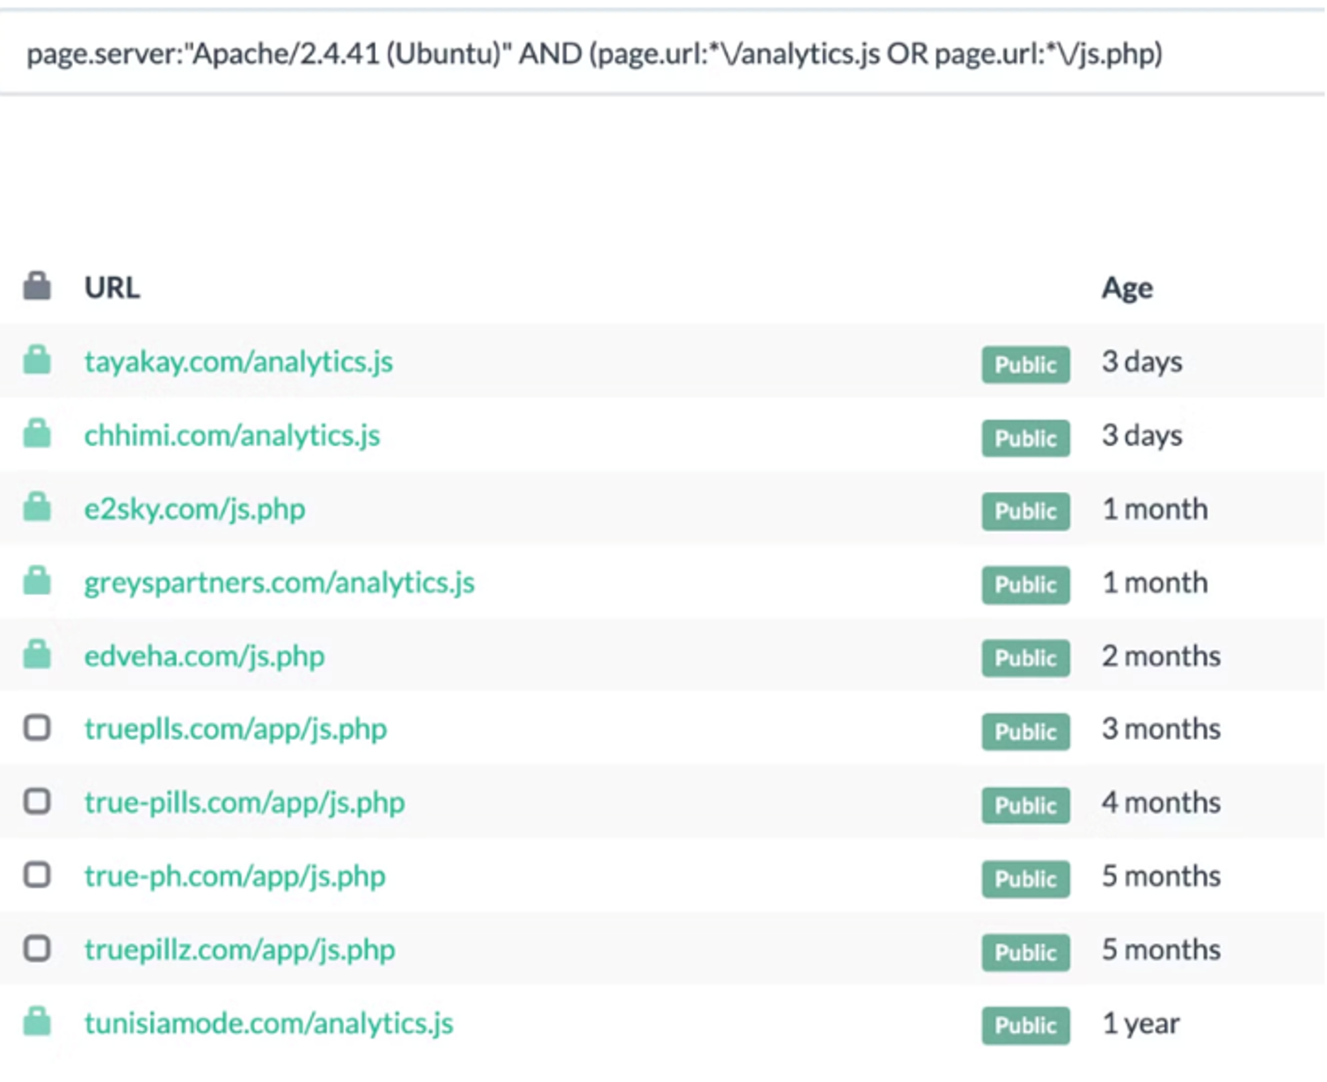Click the Public badge on the edveha.com row

tap(1025, 658)
